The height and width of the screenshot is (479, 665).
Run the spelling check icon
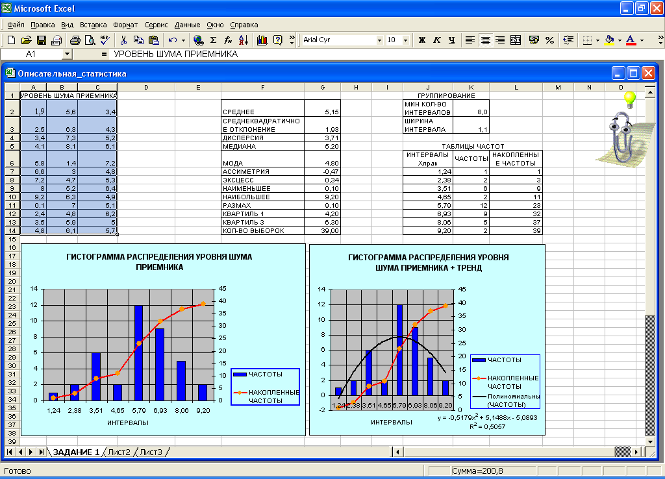[x=105, y=40]
